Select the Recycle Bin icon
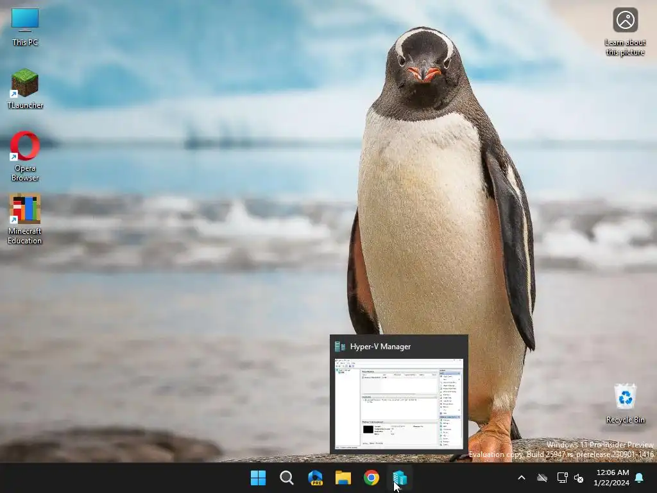The image size is (657, 493). pyautogui.click(x=625, y=404)
